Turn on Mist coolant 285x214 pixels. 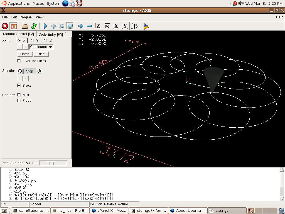click(19, 95)
